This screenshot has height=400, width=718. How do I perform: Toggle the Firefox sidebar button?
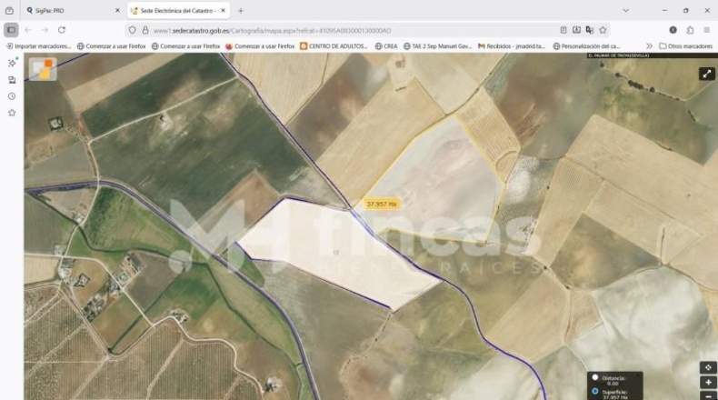12,30
